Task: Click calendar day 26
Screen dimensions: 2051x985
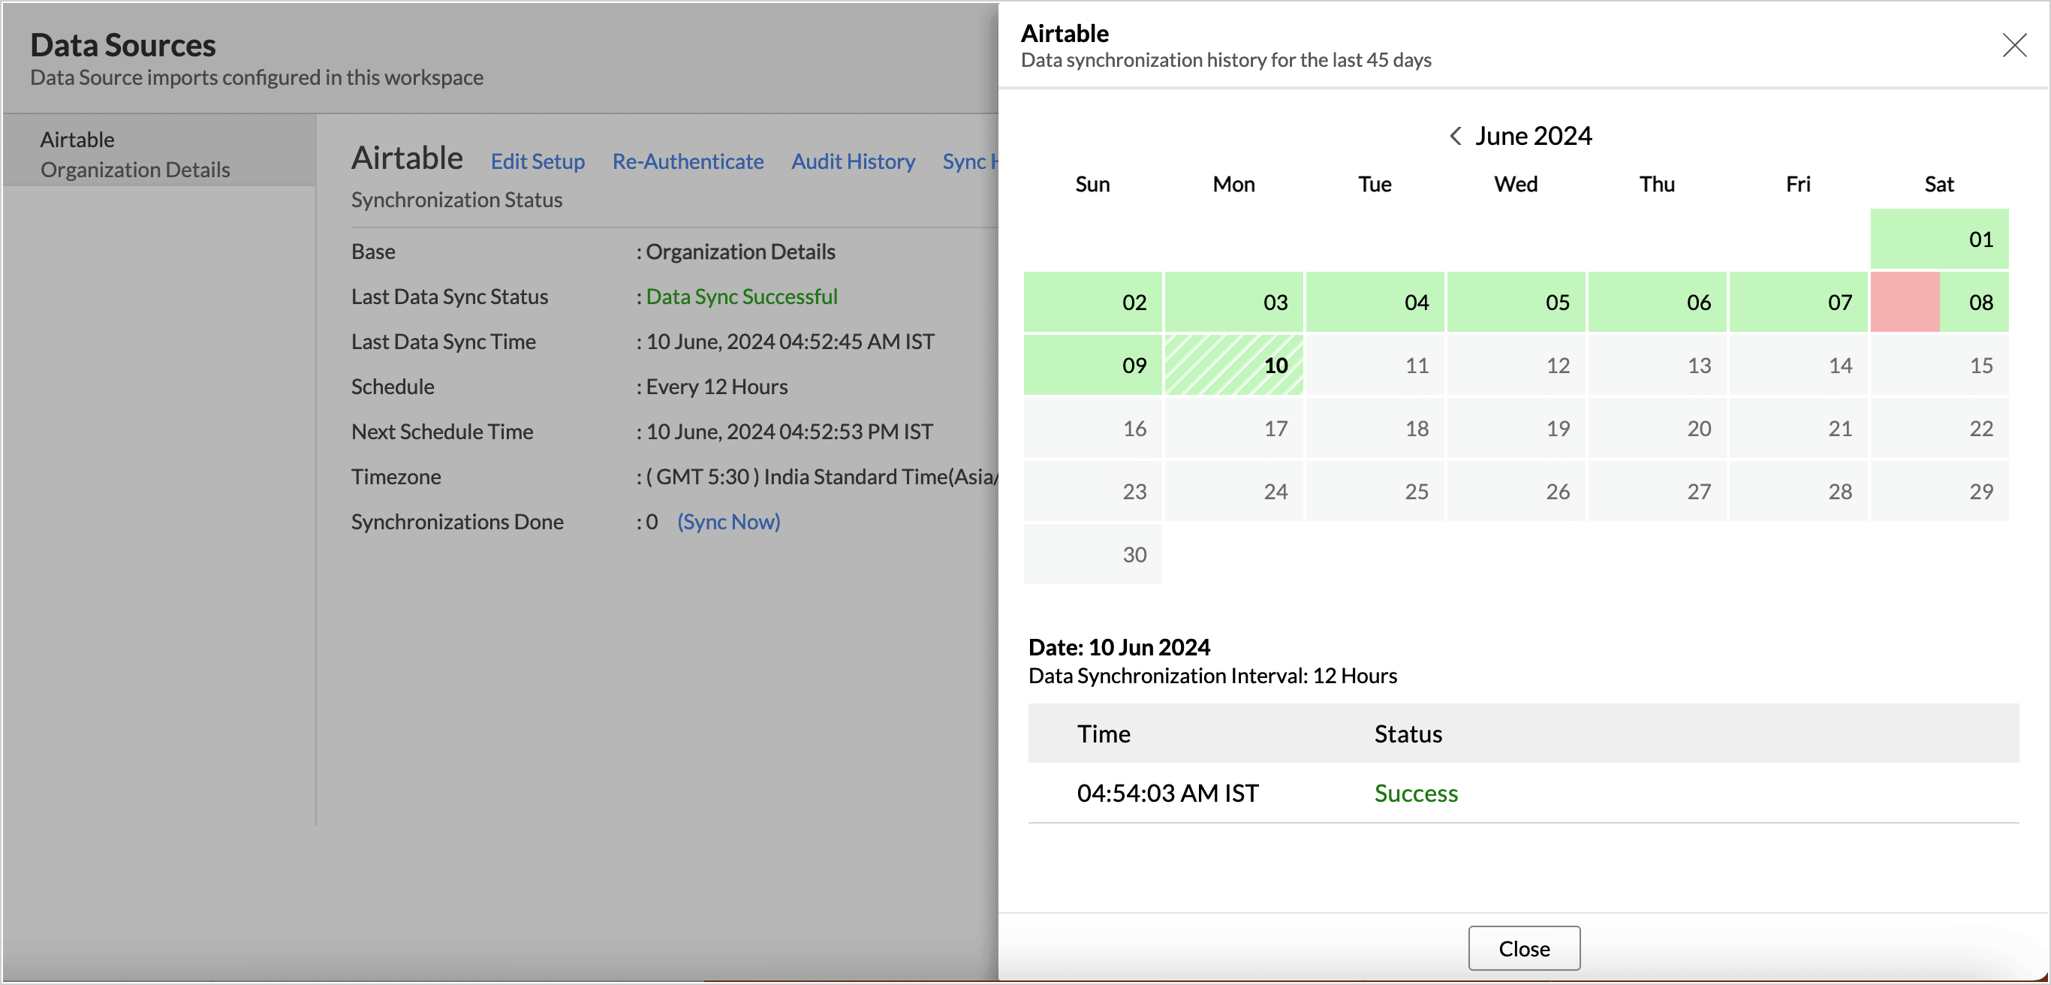Action: pos(1516,490)
